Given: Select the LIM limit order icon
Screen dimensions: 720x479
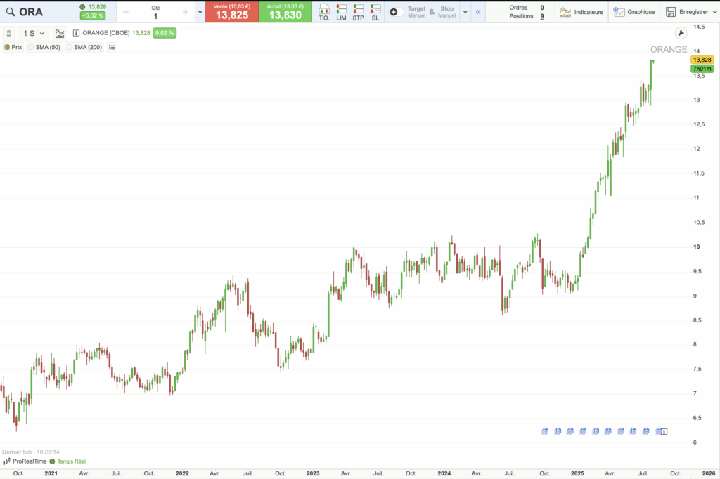Looking at the screenshot, I should point(341,12).
